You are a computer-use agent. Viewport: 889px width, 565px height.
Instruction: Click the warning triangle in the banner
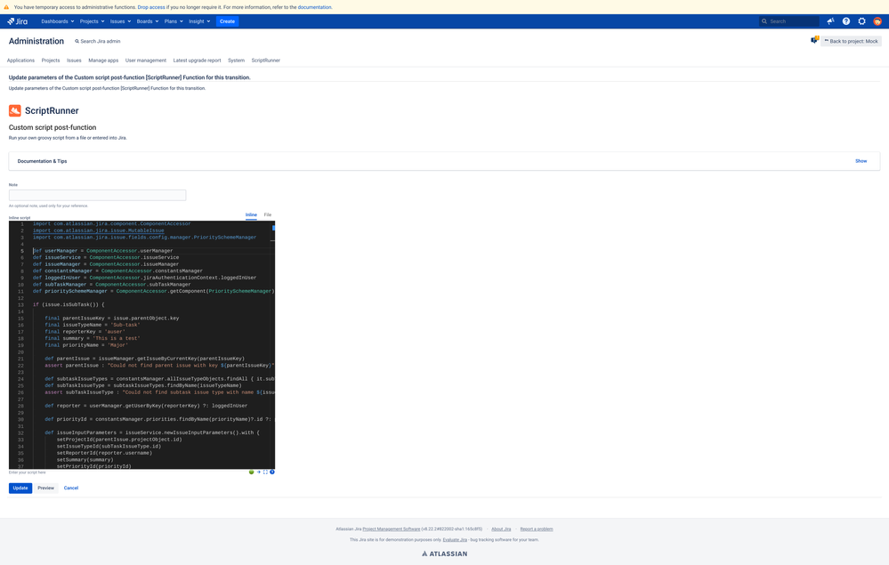coord(6,7)
